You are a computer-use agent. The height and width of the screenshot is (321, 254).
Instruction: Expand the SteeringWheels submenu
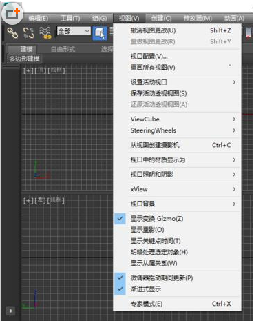coord(178,130)
